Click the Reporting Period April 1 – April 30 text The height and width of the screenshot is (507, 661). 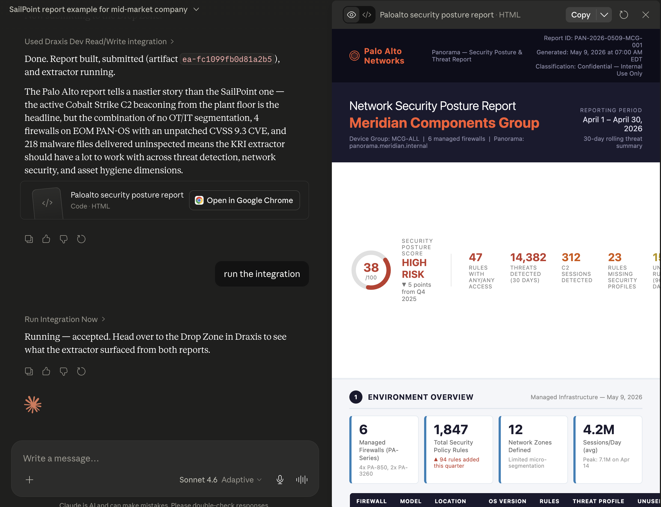click(612, 124)
